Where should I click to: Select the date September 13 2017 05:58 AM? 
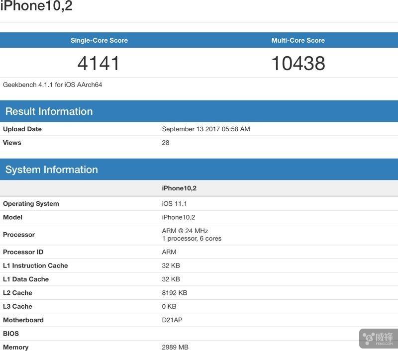(x=206, y=129)
